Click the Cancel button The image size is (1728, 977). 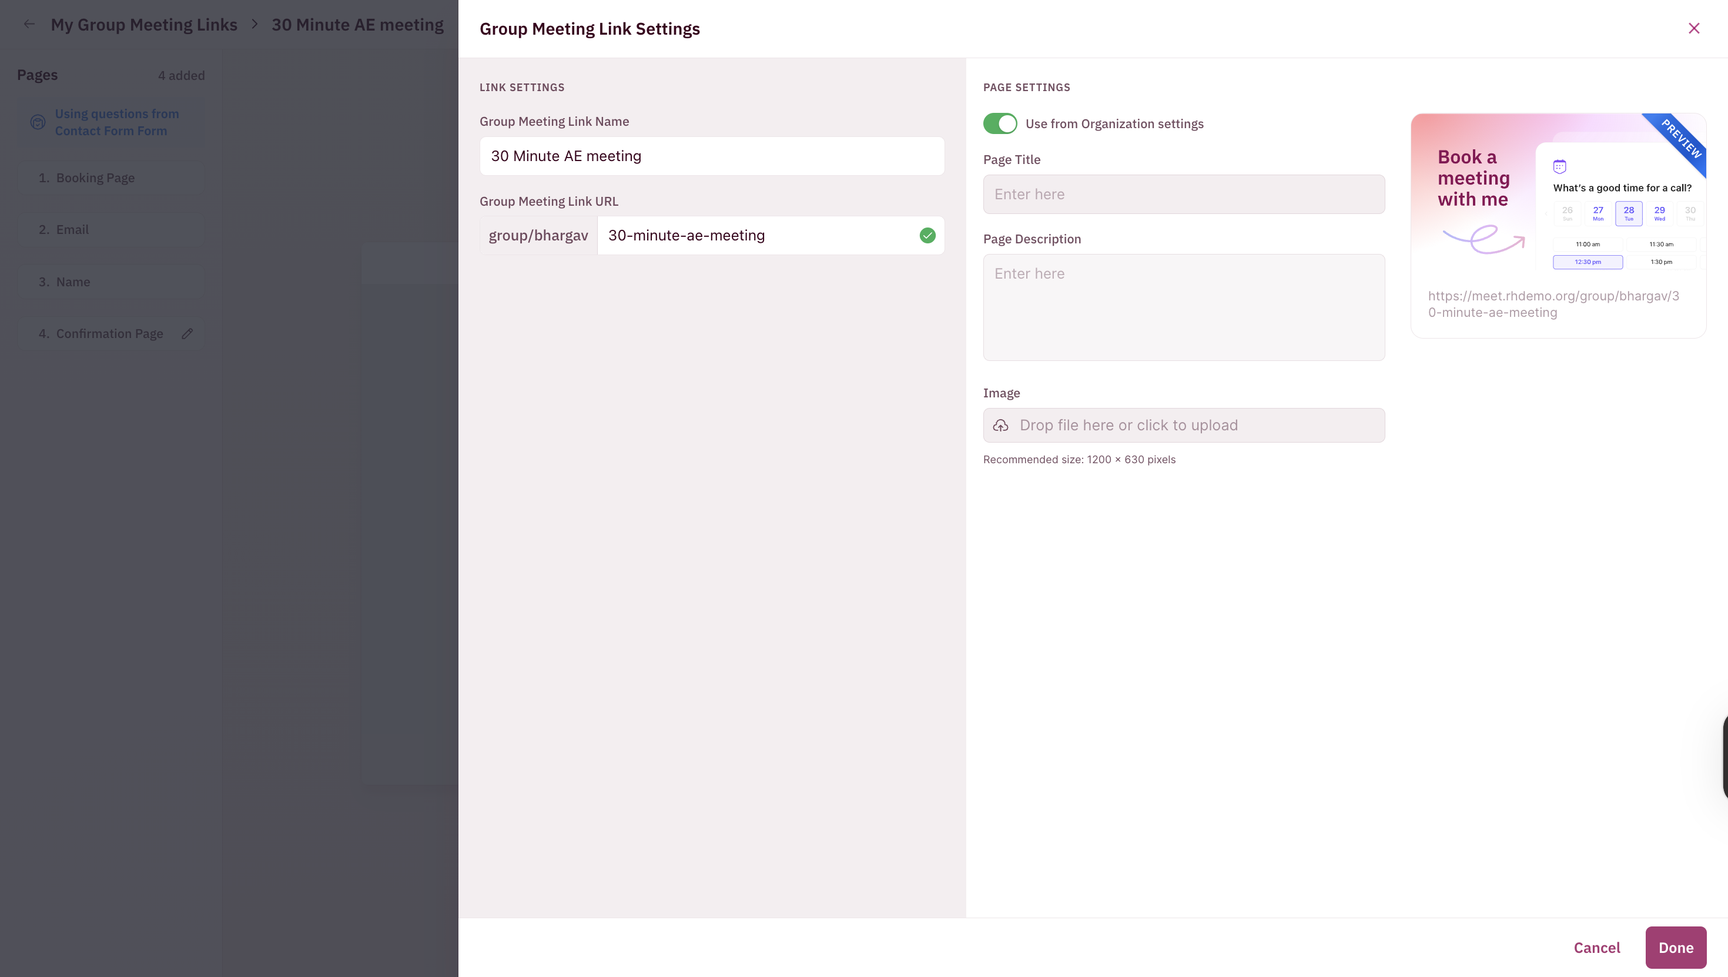tap(1596, 948)
